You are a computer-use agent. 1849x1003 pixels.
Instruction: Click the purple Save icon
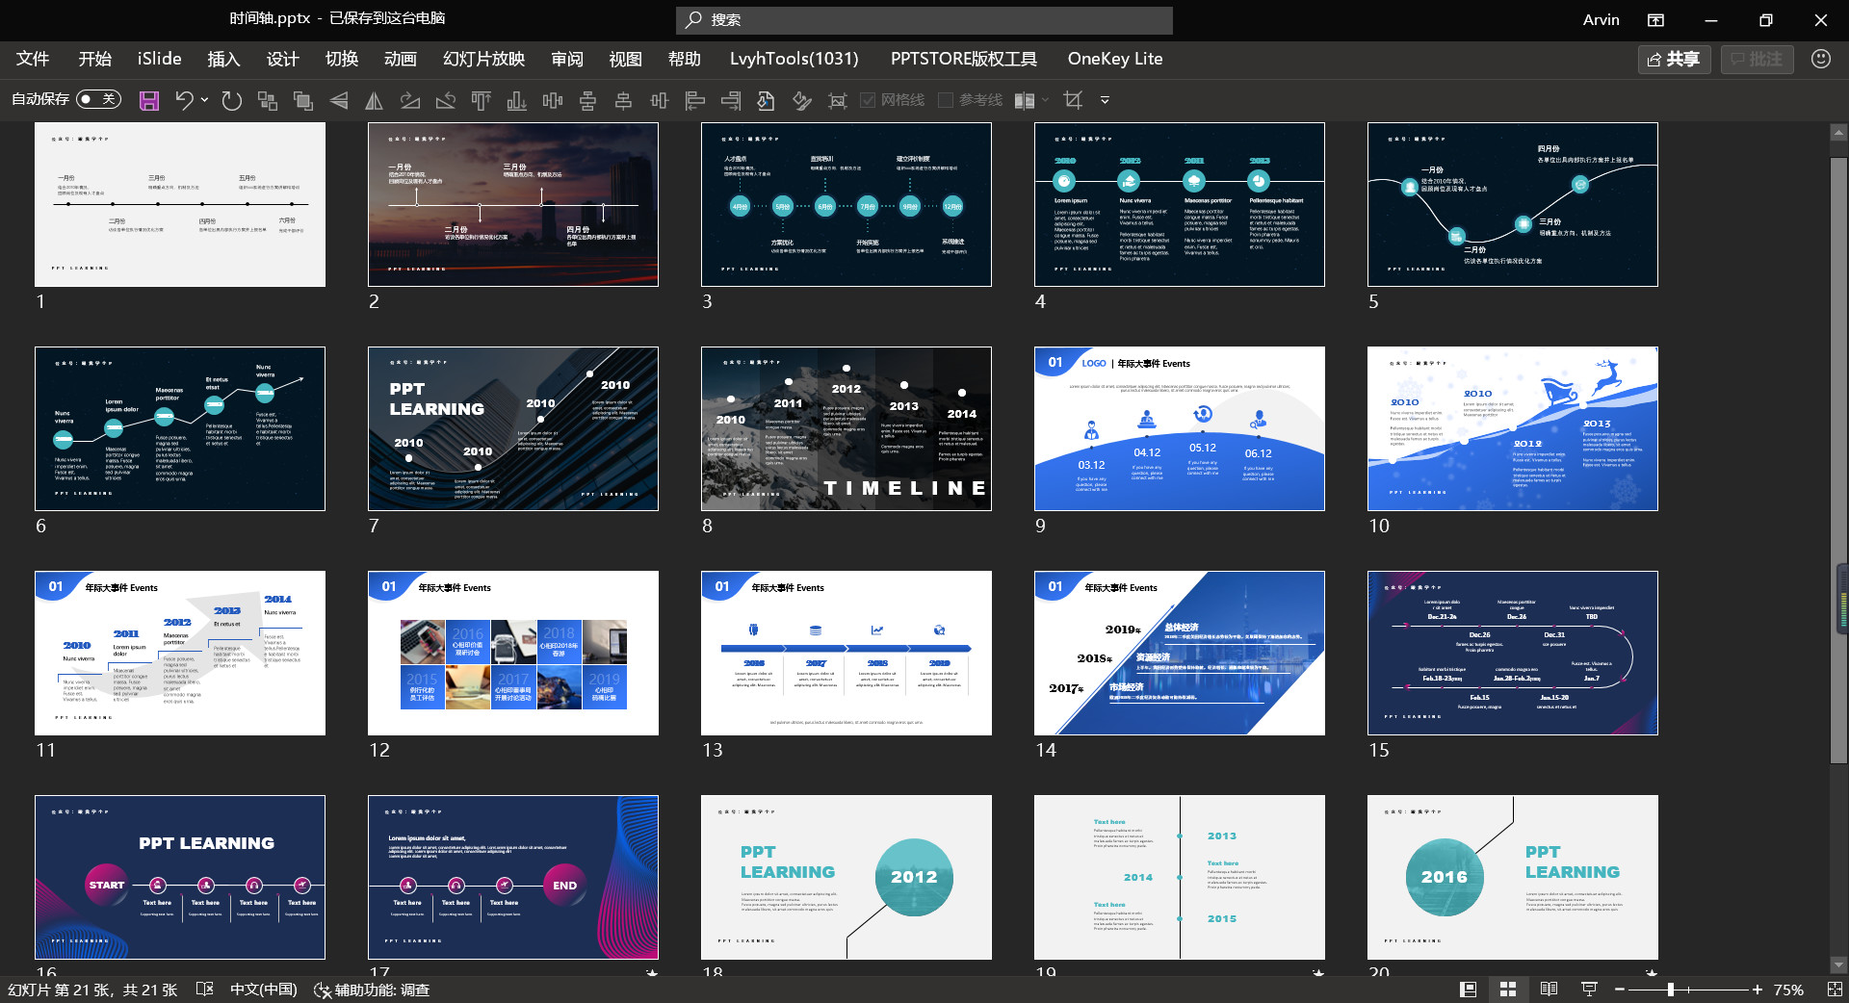(x=149, y=100)
